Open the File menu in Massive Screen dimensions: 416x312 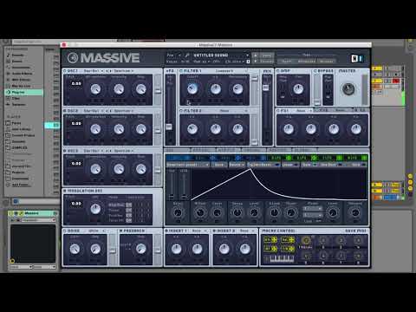point(173,55)
